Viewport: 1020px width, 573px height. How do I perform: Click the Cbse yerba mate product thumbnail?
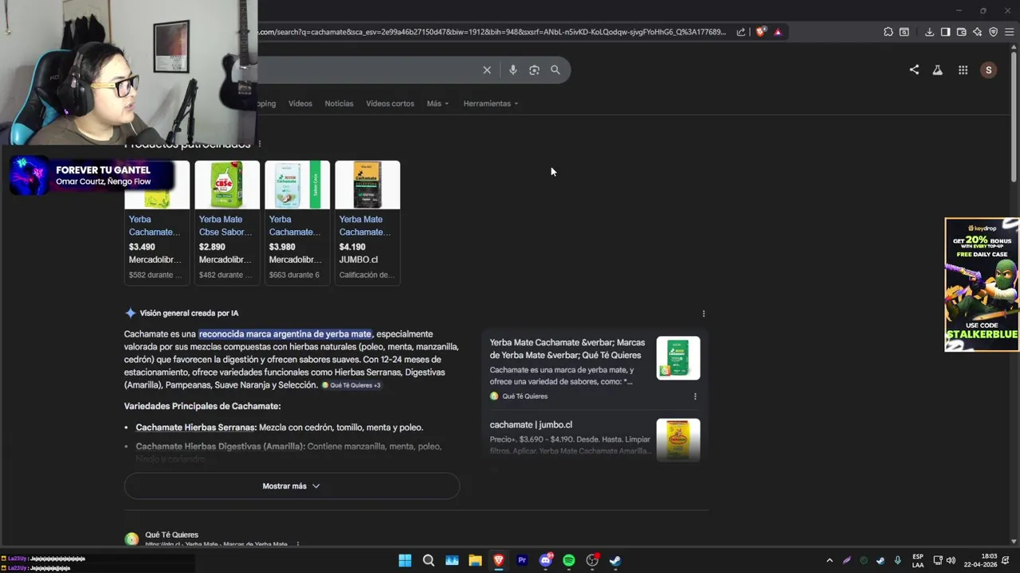point(227,185)
